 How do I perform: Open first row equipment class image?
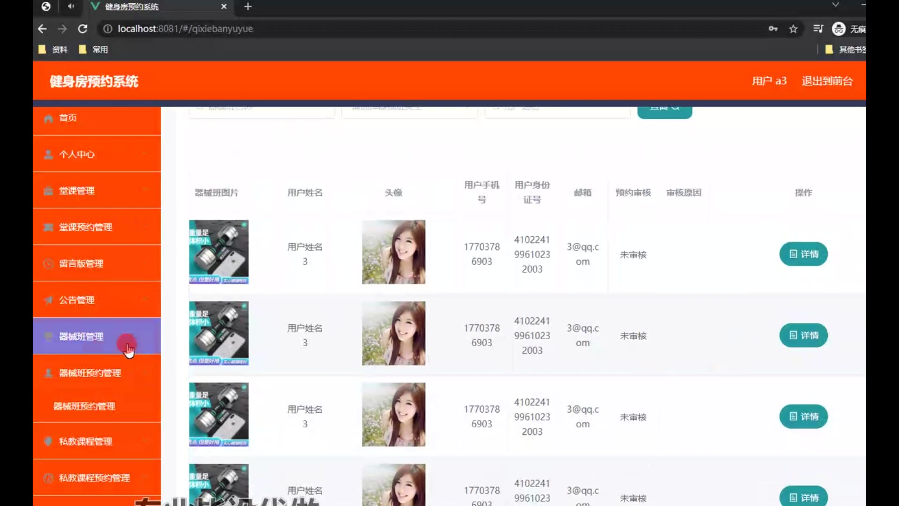(x=219, y=252)
